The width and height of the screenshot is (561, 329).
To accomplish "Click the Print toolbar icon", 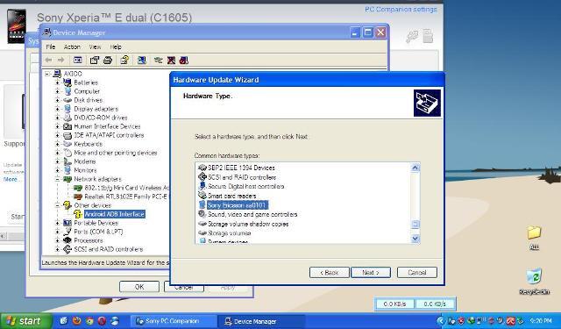I will click(108, 61).
